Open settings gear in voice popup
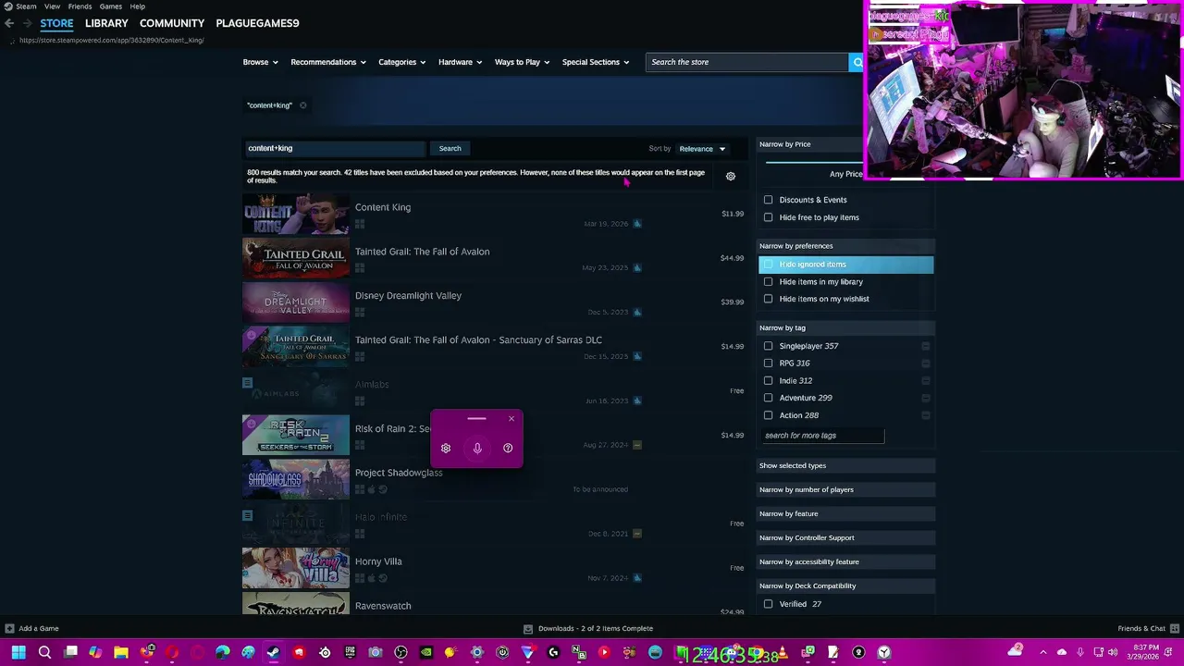Viewport: 1184px width, 666px height. click(x=446, y=448)
